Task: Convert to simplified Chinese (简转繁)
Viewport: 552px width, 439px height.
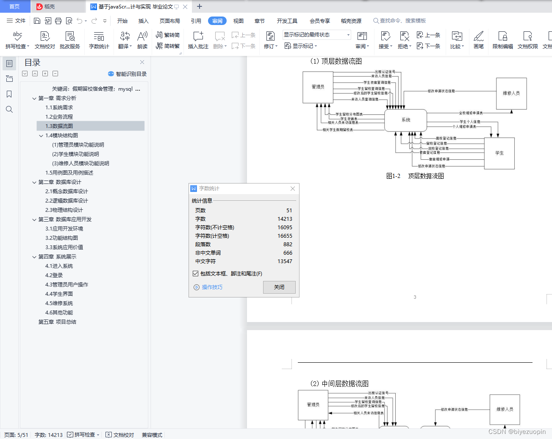Action: [x=168, y=46]
